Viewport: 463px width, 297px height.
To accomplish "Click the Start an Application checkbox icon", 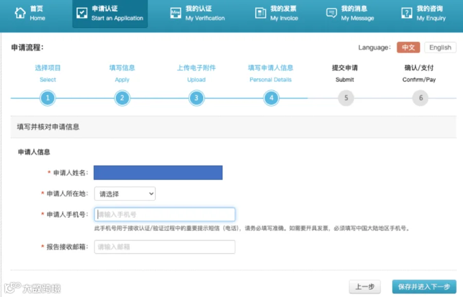I will click(82, 13).
